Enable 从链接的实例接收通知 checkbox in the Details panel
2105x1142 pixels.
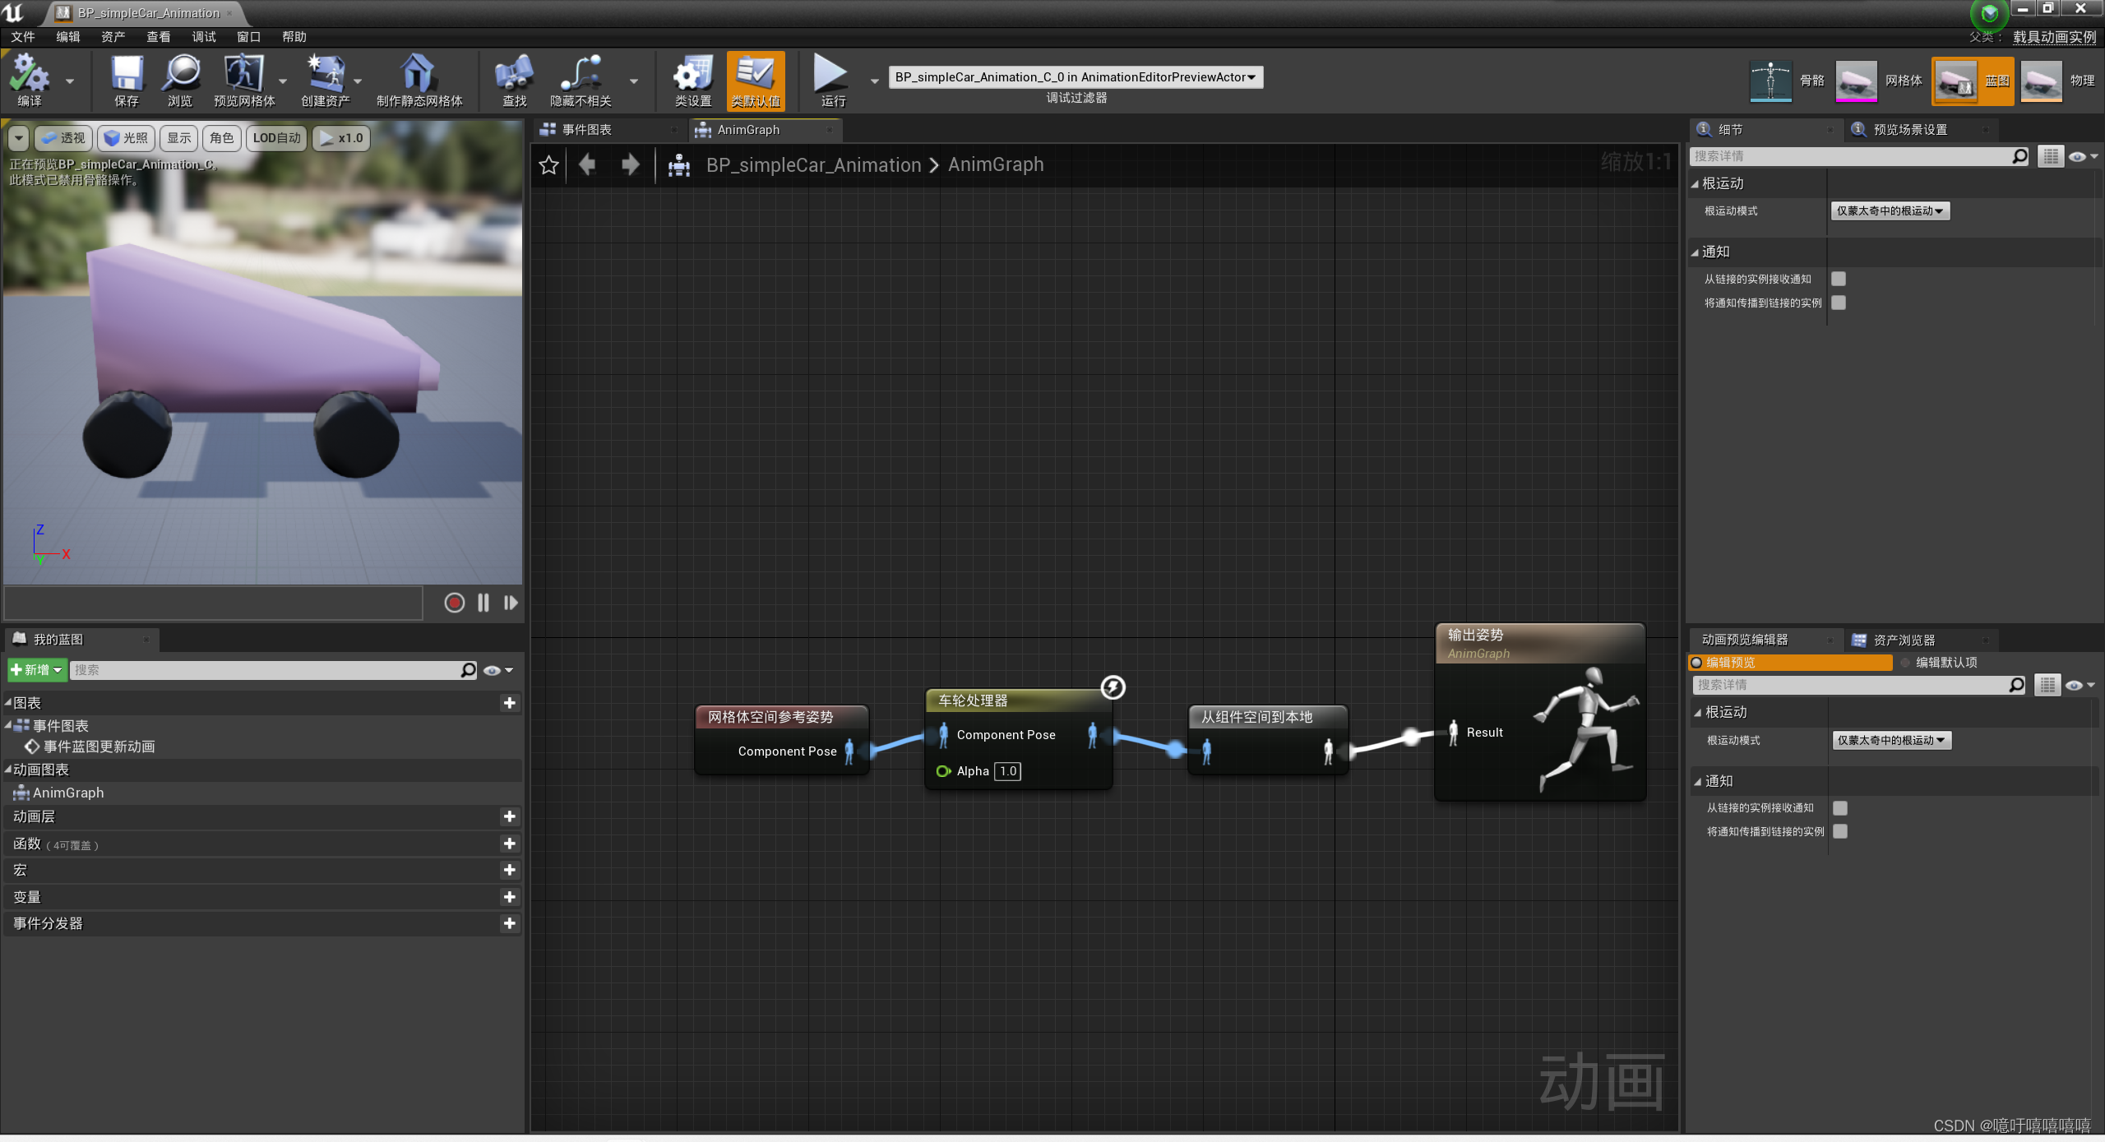(1839, 280)
